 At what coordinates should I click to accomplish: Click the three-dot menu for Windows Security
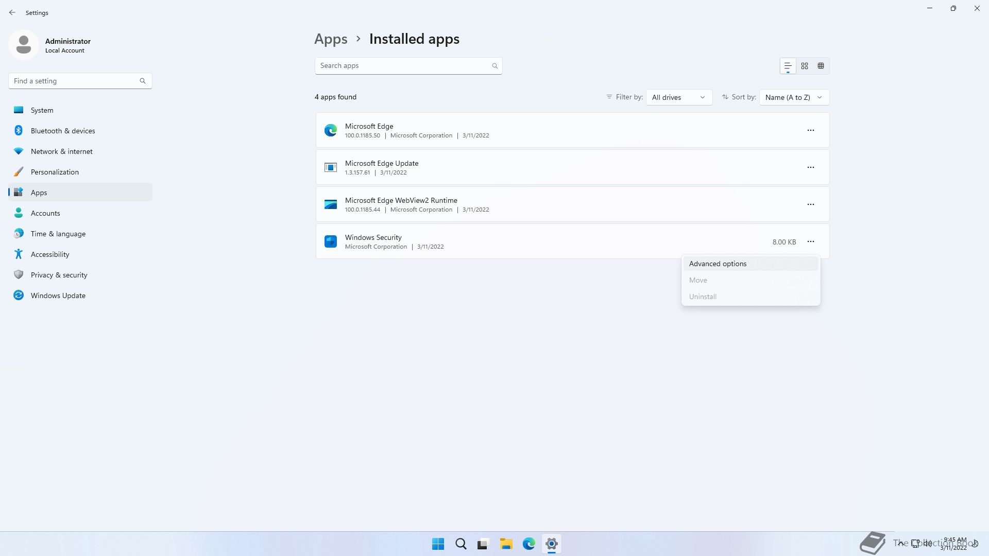811,241
